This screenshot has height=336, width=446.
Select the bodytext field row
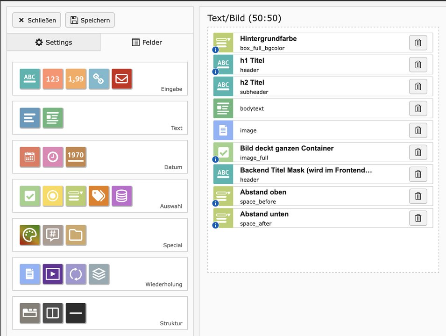pyautogui.click(x=323, y=108)
